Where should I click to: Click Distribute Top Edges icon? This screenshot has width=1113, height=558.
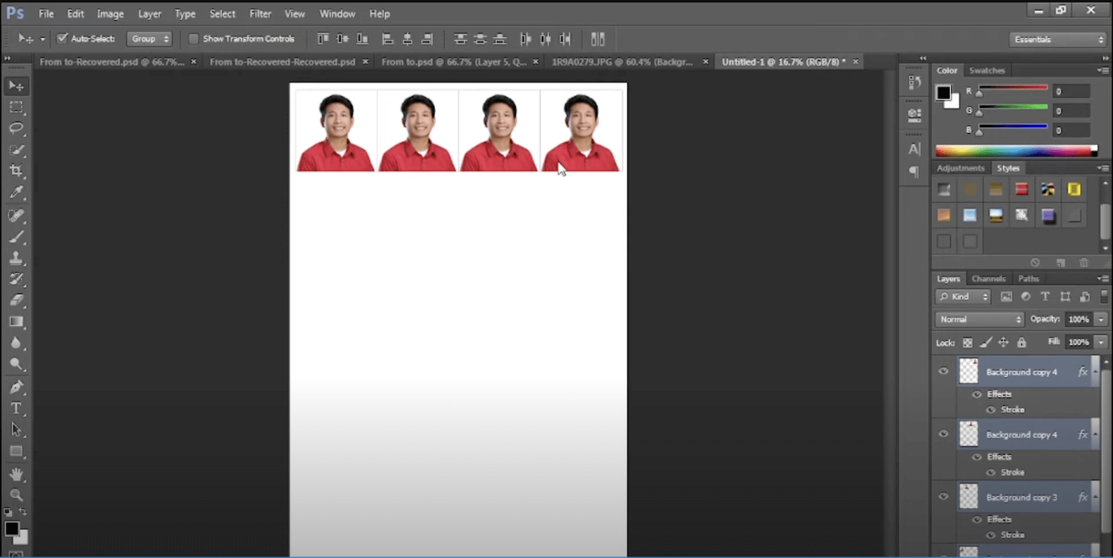[460, 39]
